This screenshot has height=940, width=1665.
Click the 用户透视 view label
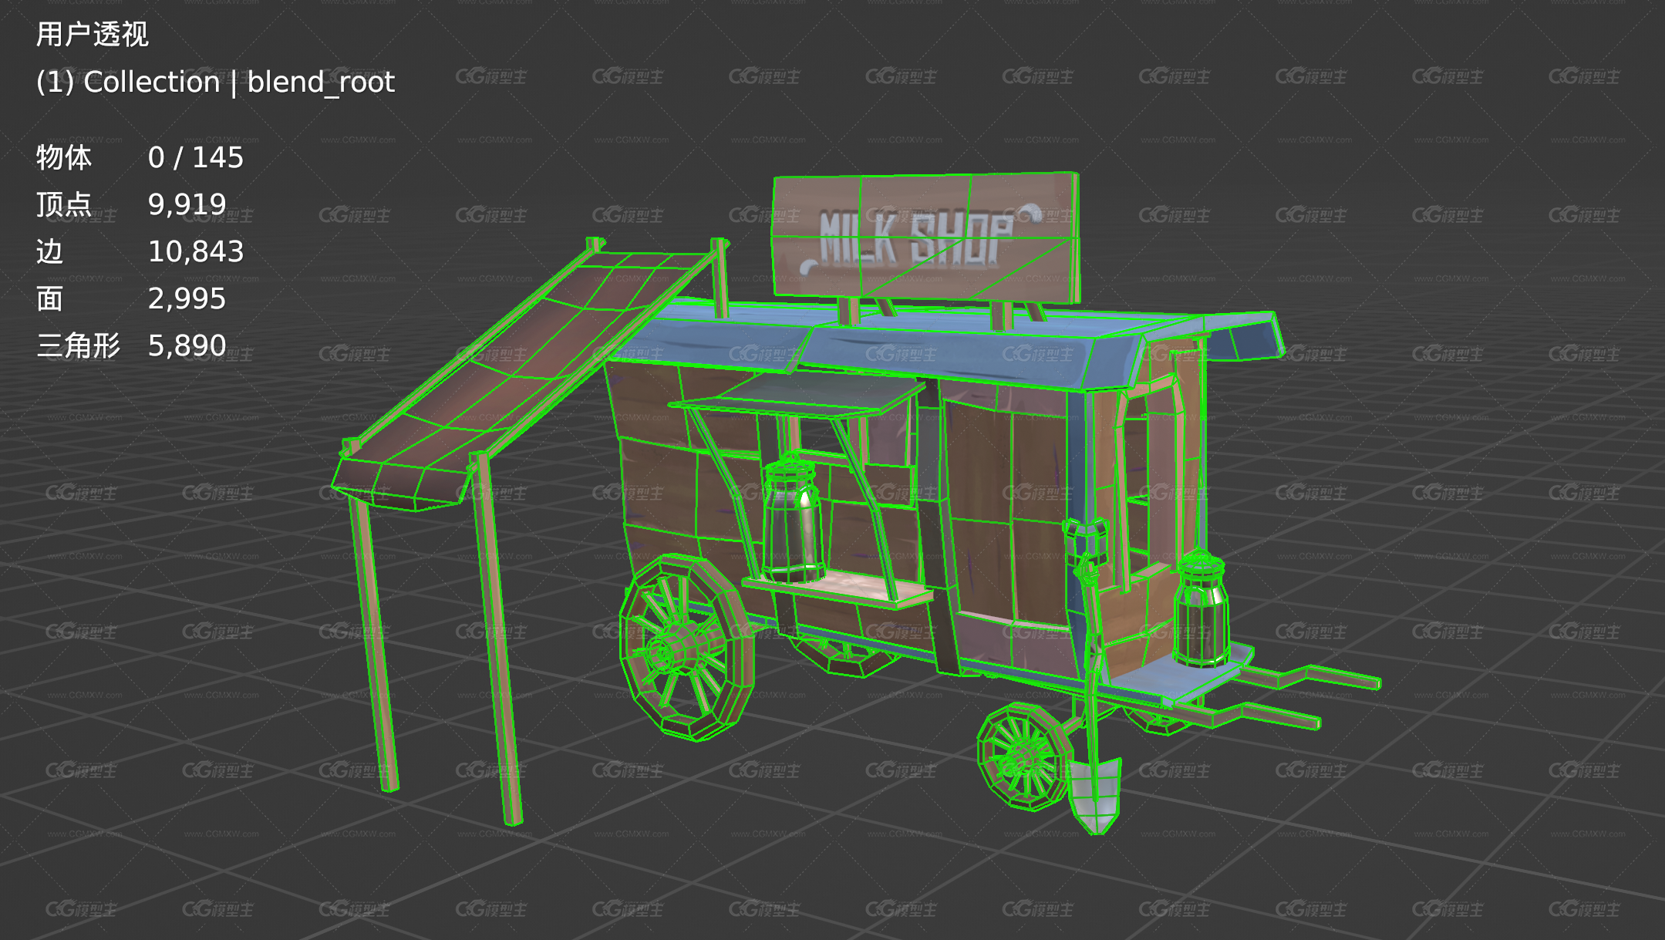92,34
